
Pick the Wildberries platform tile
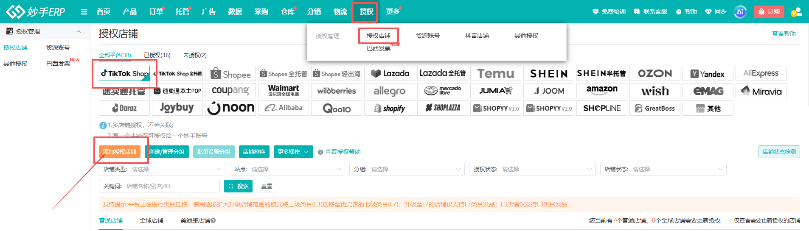[x=337, y=91]
